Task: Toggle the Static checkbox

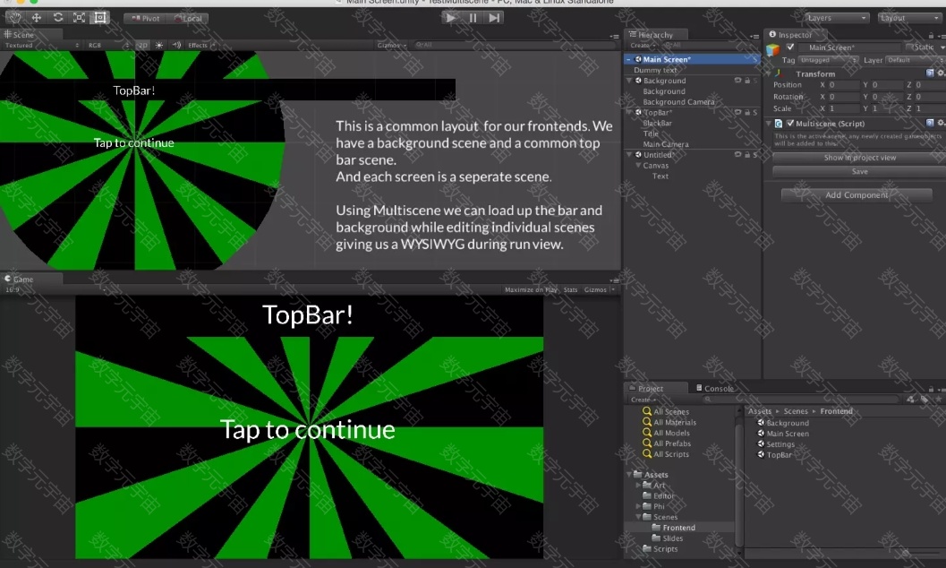Action: [909, 47]
